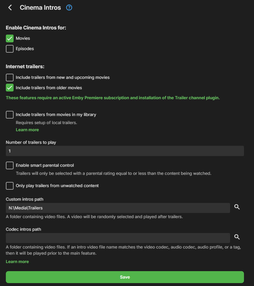Screen dimensions: 254x286
Task: Click the Cinema Intros page title
Action: pos(40,7)
